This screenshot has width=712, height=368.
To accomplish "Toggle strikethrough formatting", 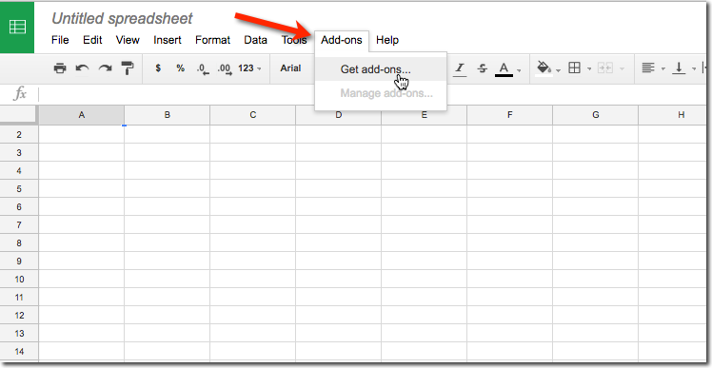I will coord(483,68).
